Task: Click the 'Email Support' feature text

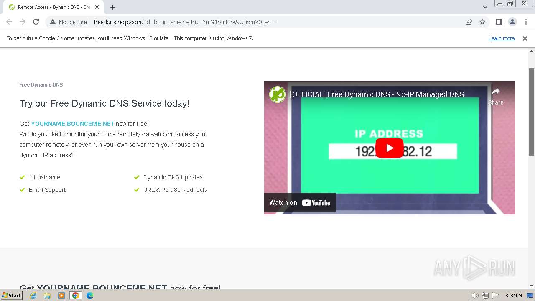Action: [x=47, y=190]
